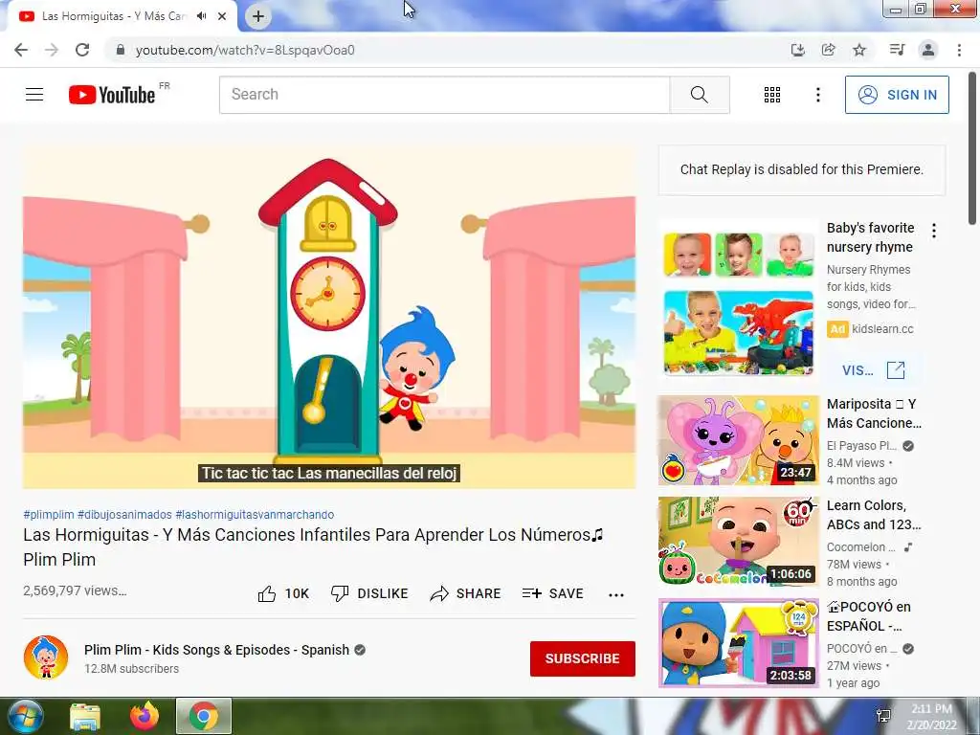Open the Mariposita Y Más Canciones title
The image size is (980, 735).
[874, 413]
